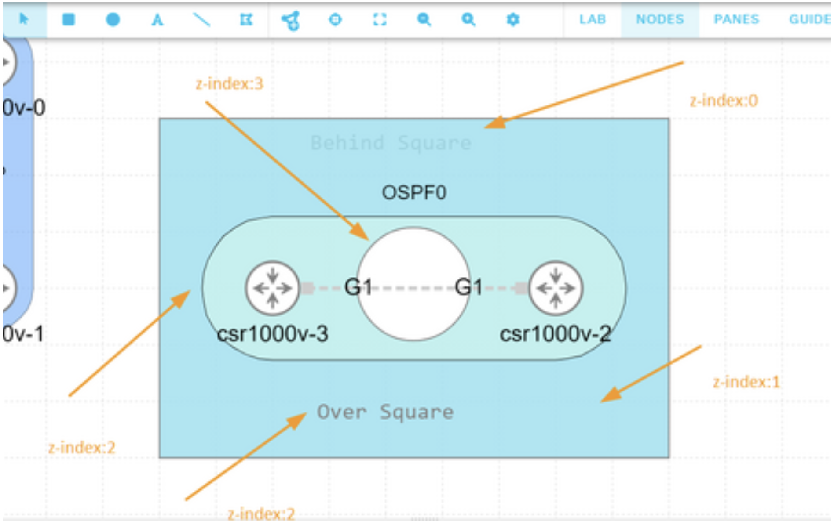Select the line drawing tool
Image resolution: width=834 pixels, height=521 pixels.
tap(202, 20)
